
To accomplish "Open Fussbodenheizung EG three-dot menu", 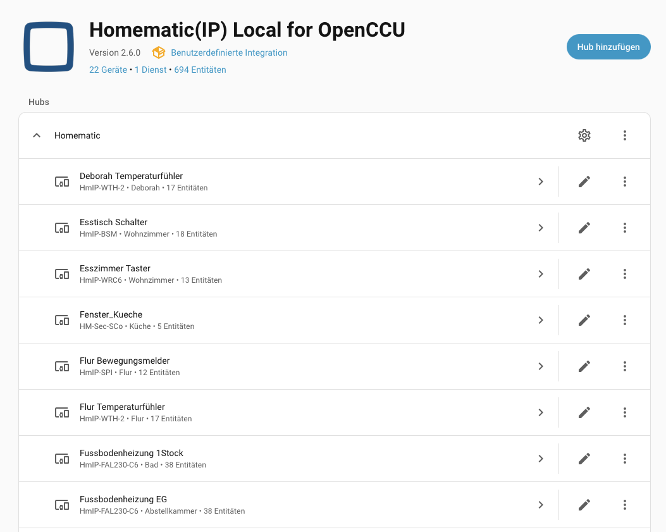I will coord(625,505).
